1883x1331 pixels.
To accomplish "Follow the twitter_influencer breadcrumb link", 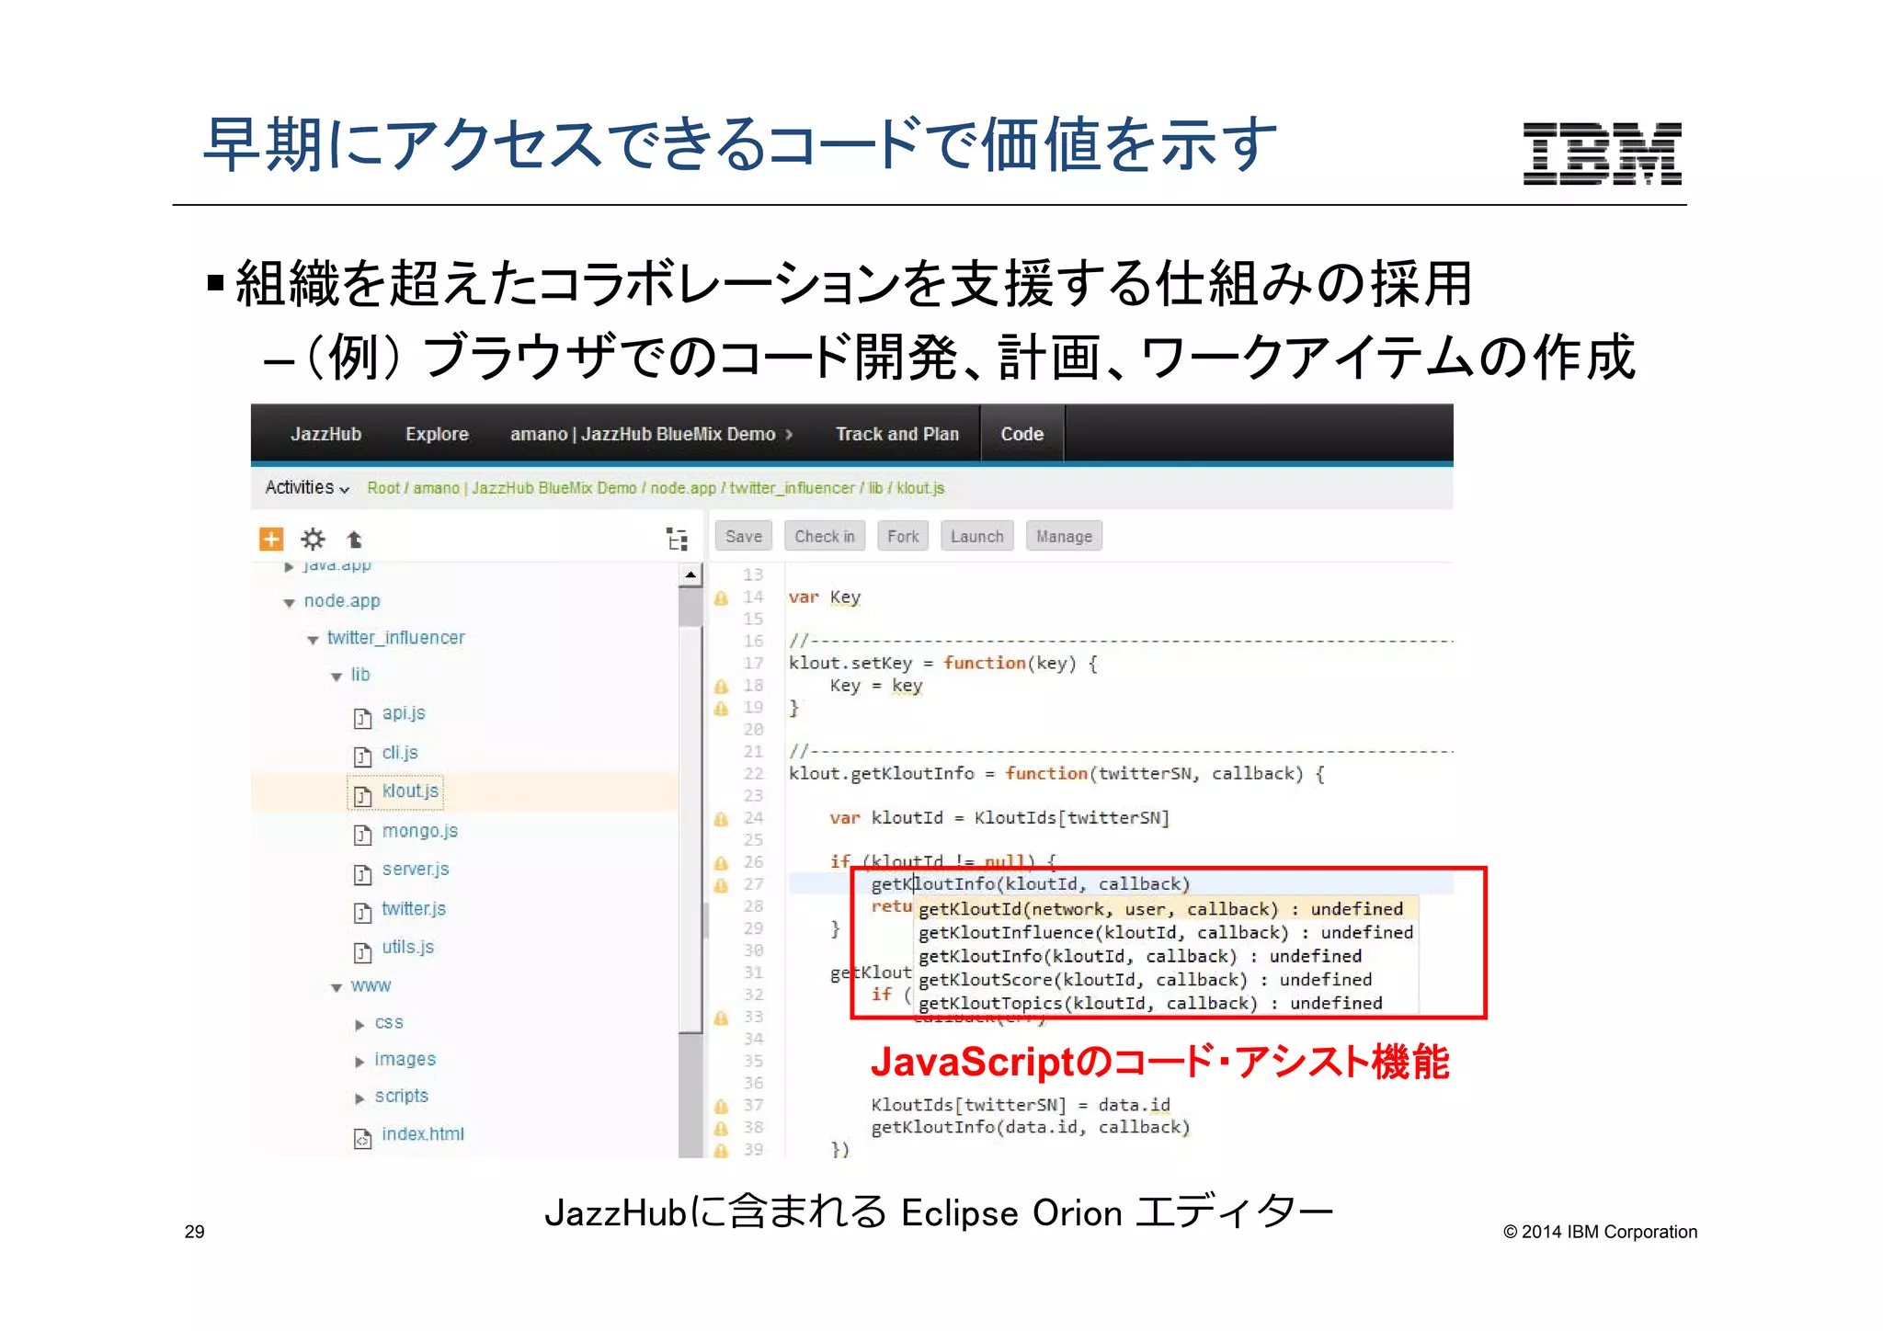I will point(792,488).
